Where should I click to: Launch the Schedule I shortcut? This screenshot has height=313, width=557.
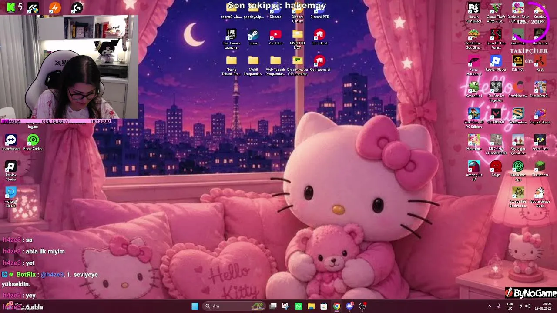(x=474, y=90)
